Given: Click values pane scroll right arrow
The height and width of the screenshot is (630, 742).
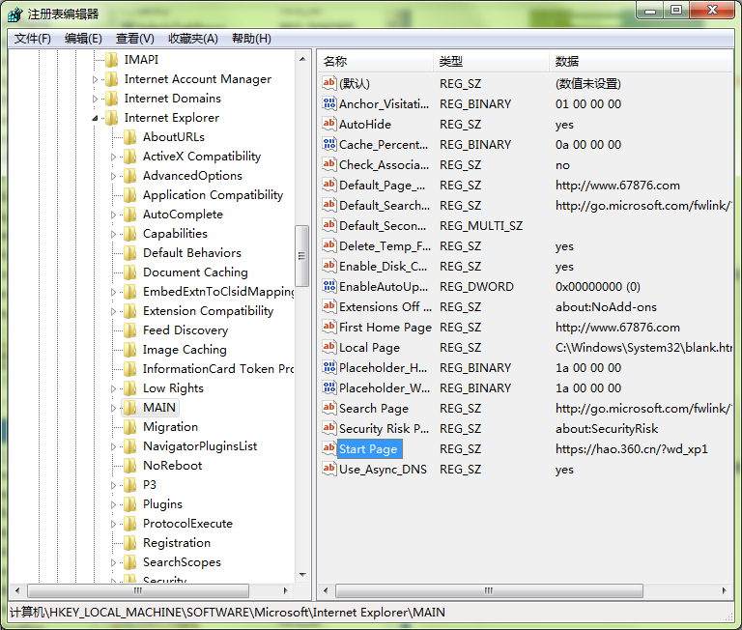Looking at the screenshot, I should (x=724, y=590).
